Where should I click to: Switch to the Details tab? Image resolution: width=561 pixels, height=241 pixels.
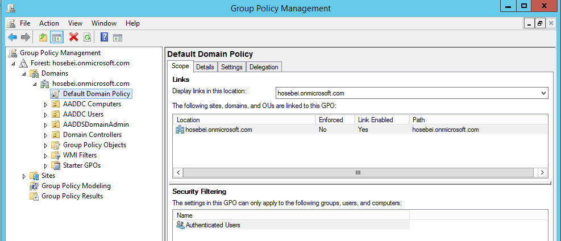tap(205, 67)
